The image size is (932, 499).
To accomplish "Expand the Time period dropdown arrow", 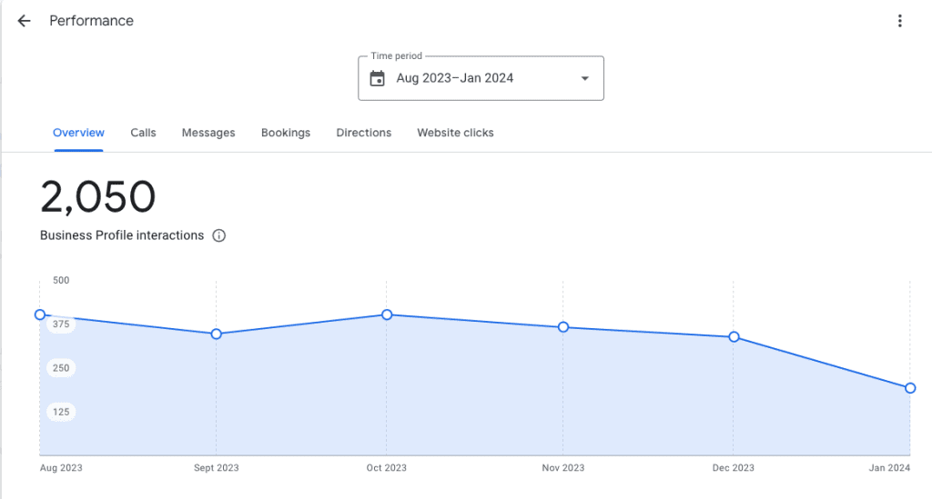I will pyautogui.click(x=585, y=78).
